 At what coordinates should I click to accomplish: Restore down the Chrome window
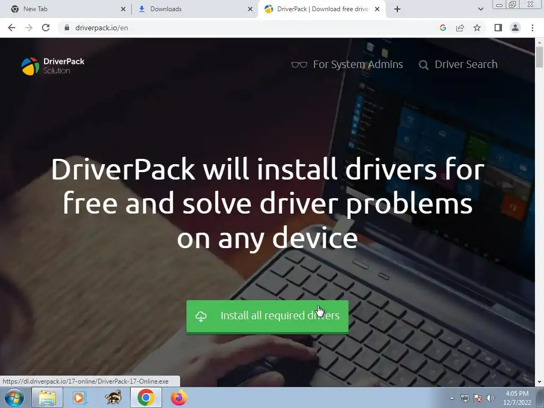coord(513,4)
